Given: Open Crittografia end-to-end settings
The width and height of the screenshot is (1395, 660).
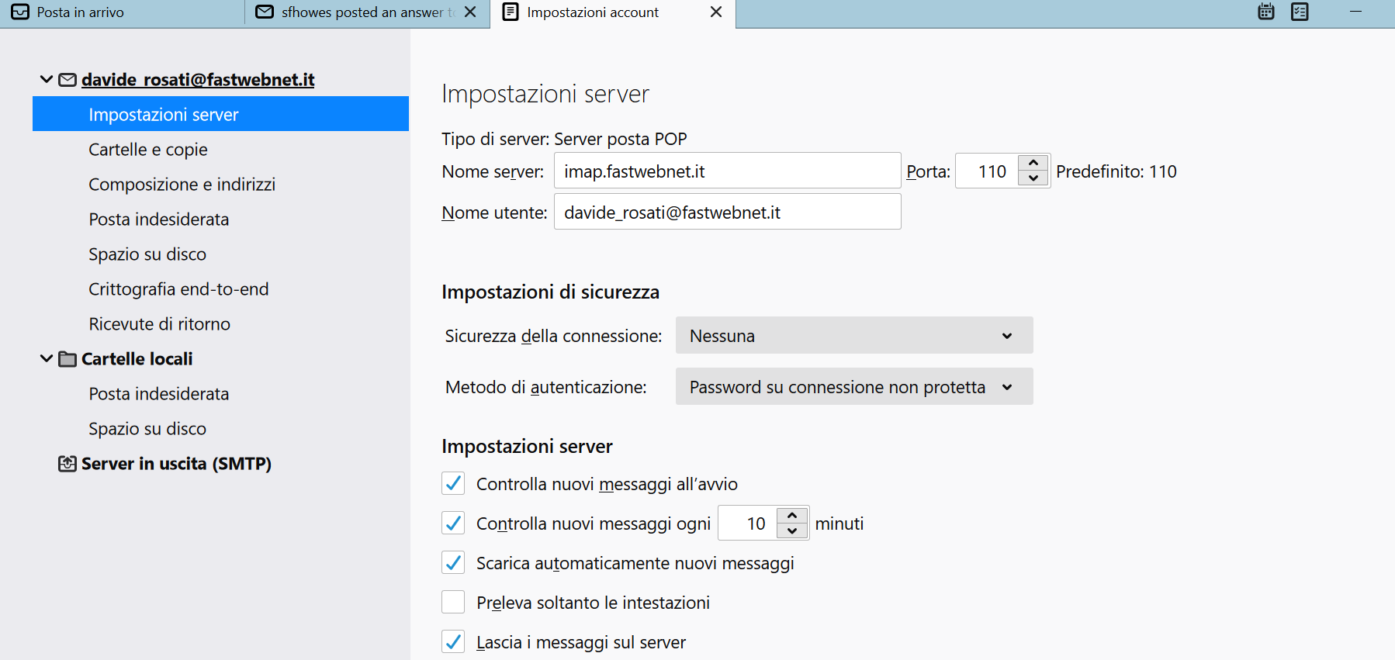Looking at the screenshot, I should (178, 289).
